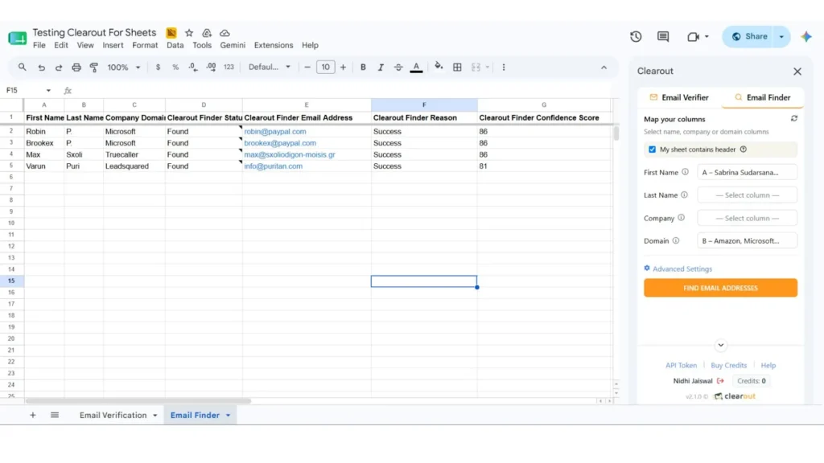Open Gemini sparkle assistant icon

point(806,36)
